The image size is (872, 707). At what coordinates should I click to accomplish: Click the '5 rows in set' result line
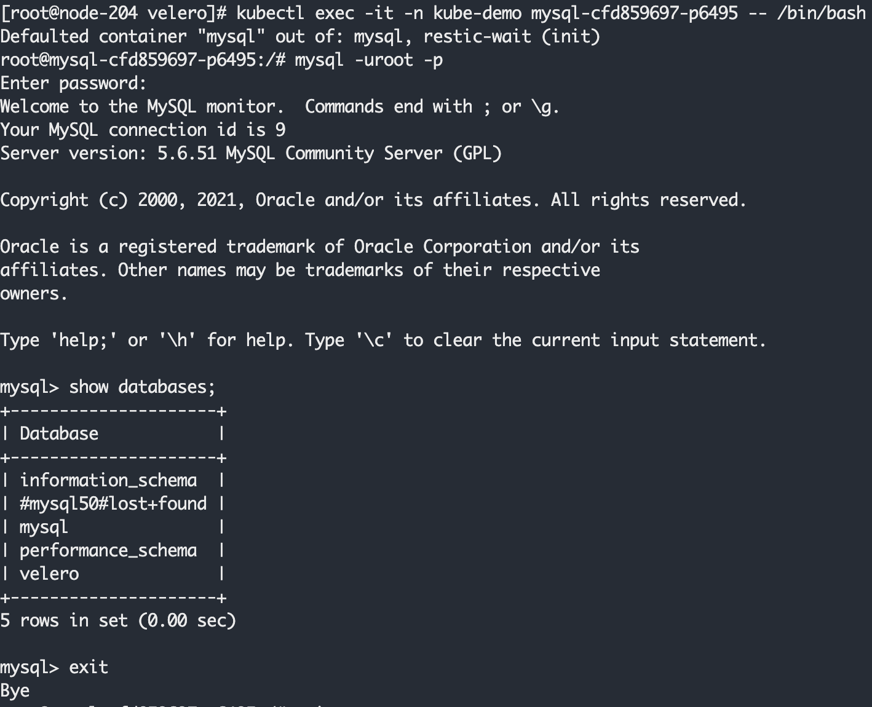118,620
